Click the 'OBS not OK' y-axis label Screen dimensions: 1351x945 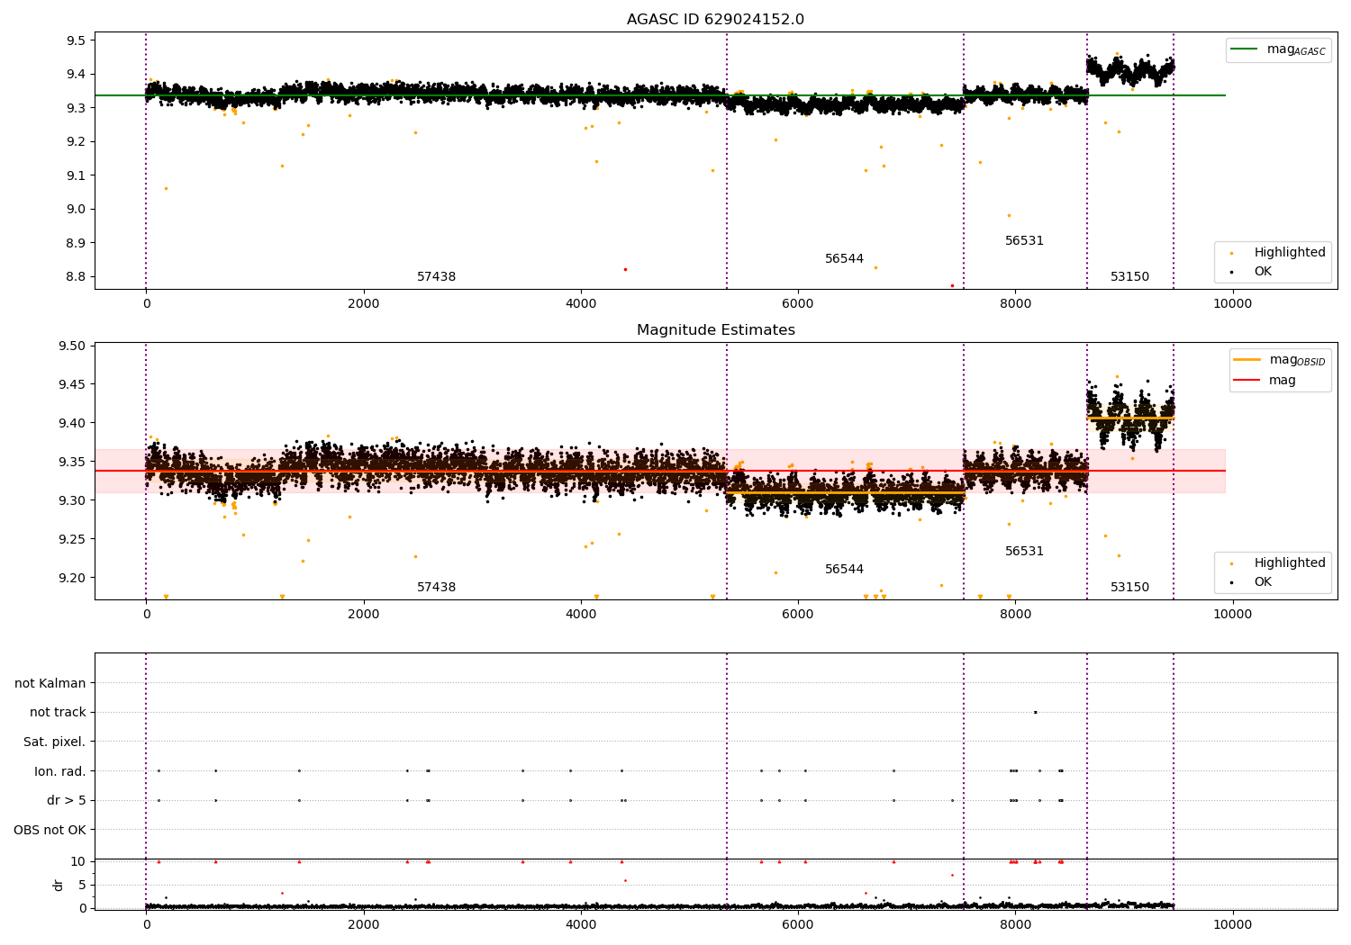click(x=50, y=830)
